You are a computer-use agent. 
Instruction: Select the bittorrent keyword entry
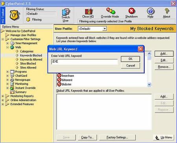point(67,80)
